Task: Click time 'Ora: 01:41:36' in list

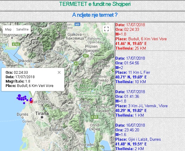Action: (x=127, y=96)
